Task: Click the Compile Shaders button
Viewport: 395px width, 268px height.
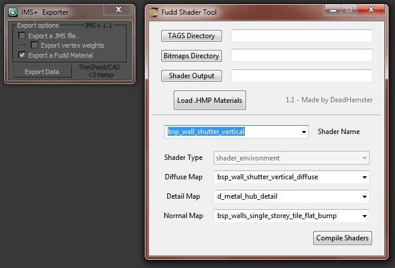Action: point(343,238)
